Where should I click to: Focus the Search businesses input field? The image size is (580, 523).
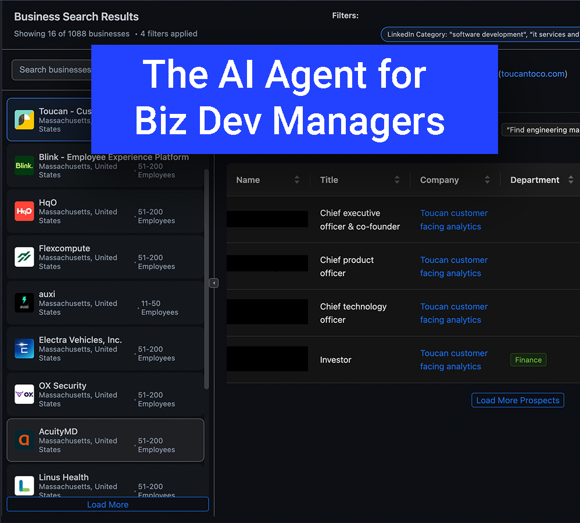[52, 70]
